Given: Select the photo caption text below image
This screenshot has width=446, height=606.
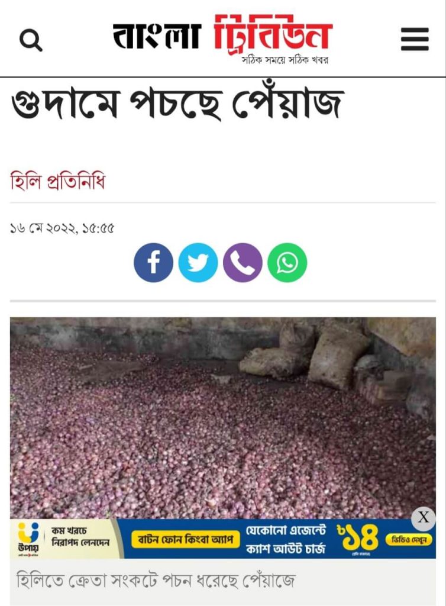Looking at the screenshot, I should tap(156, 580).
